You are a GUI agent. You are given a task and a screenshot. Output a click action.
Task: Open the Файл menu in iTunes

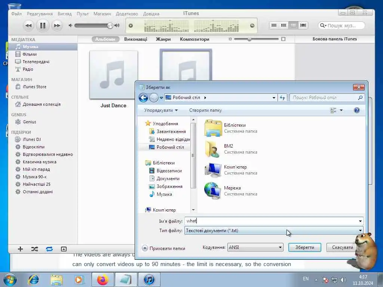click(x=16, y=14)
